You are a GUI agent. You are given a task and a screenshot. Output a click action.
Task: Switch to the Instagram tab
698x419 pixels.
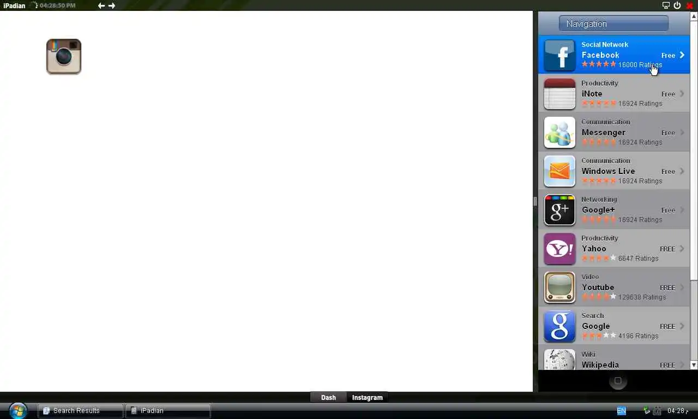click(368, 397)
